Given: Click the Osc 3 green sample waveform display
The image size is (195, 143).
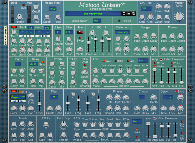Looking at the screenshot, I should [18, 97].
